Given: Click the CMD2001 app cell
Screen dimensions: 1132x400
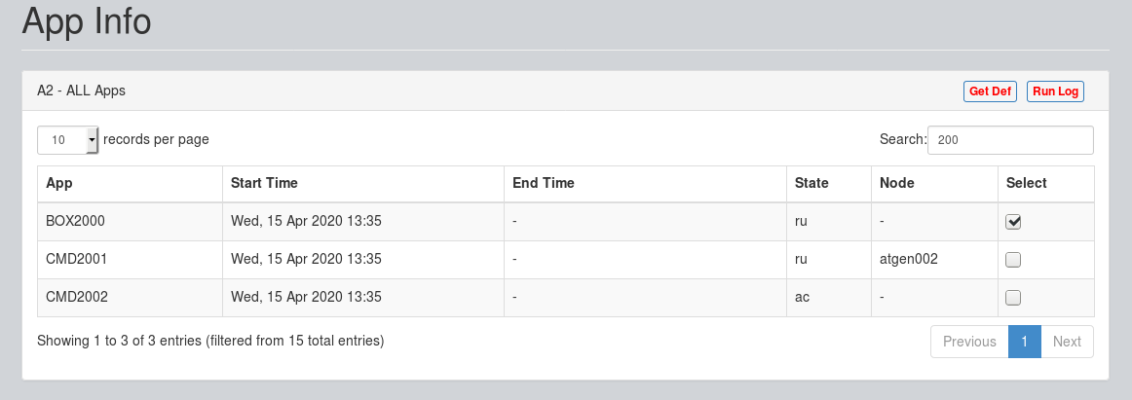Looking at the screenshot, I should pos(130,260).
